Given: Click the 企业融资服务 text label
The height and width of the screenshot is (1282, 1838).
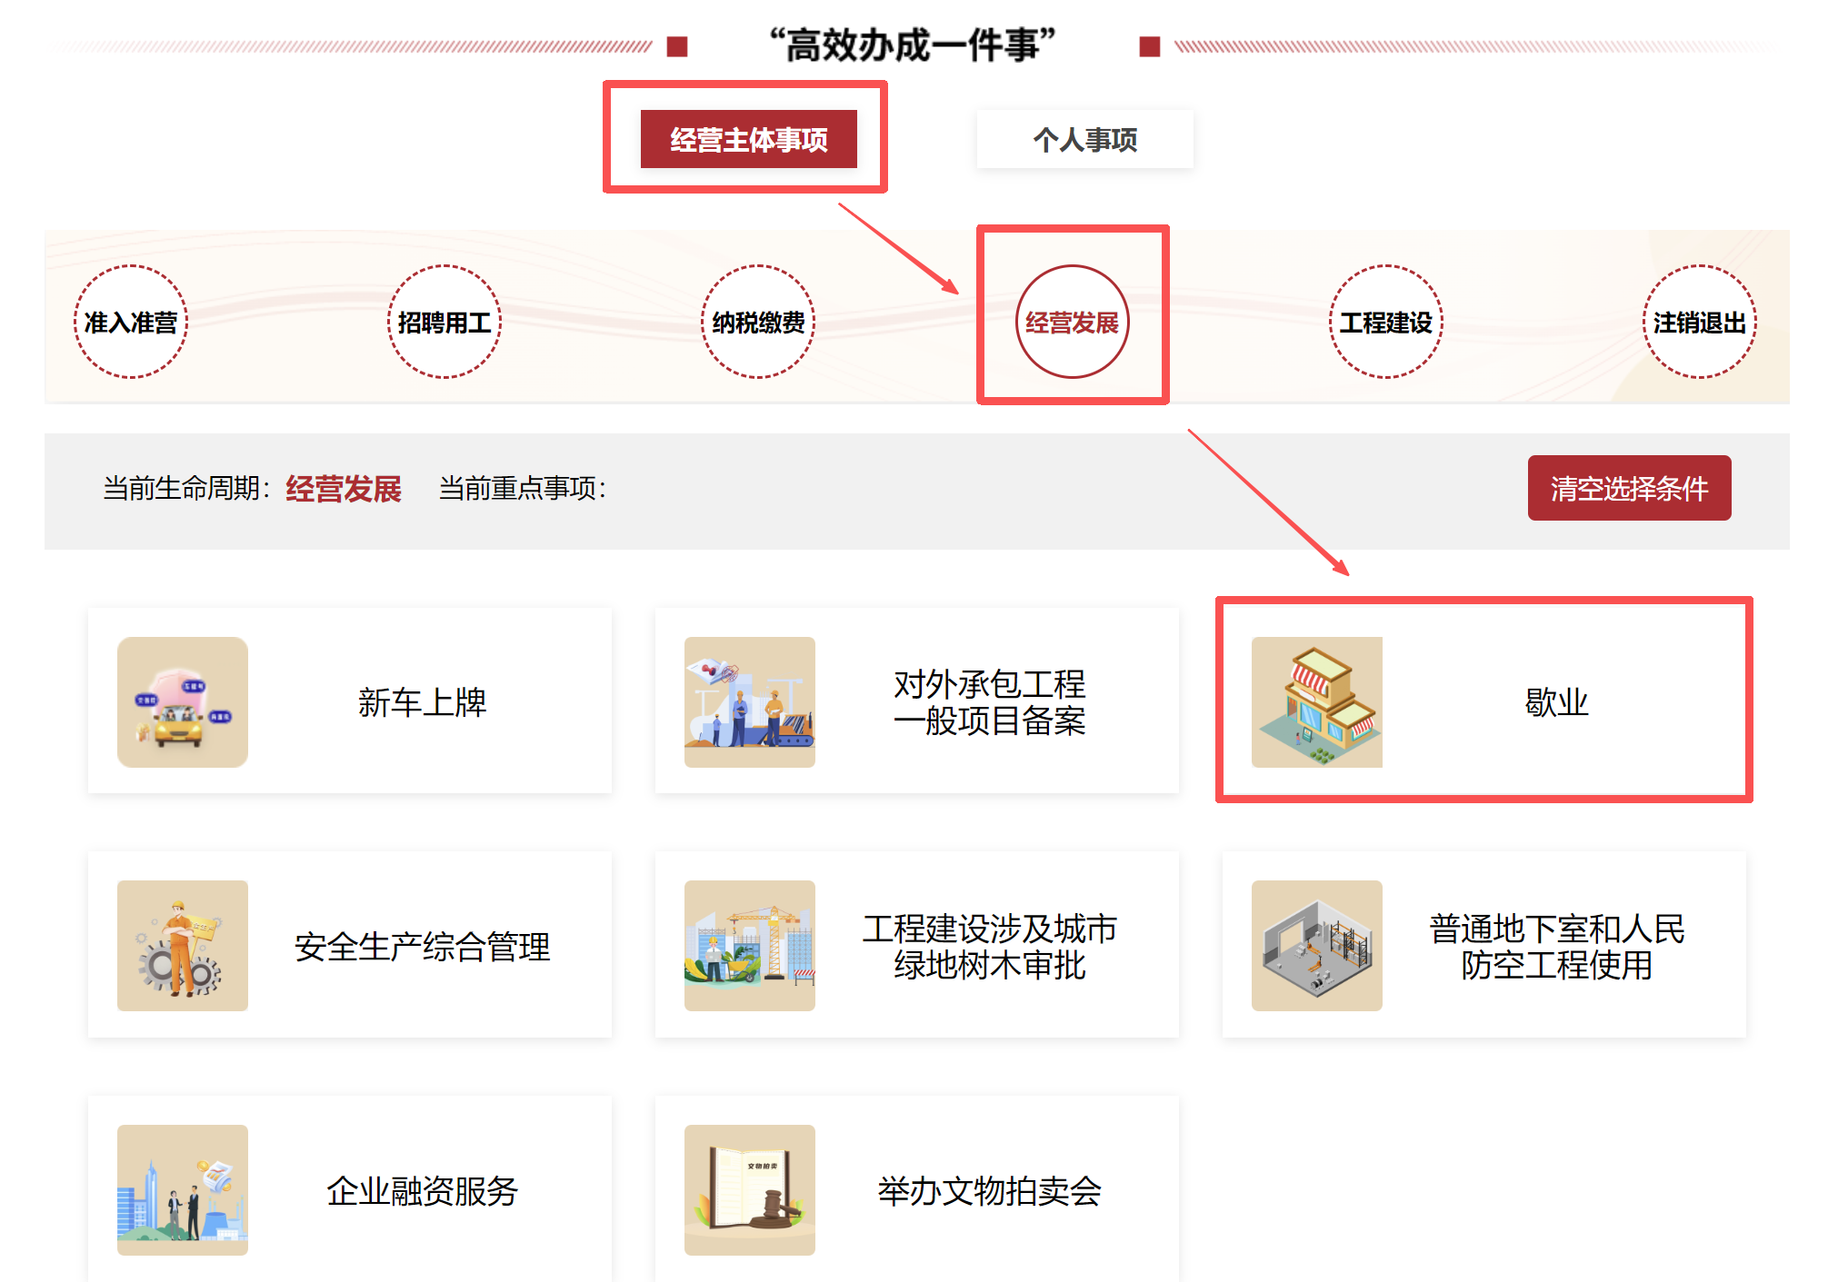Looking at the screenshot, I should click(423, 1190).
